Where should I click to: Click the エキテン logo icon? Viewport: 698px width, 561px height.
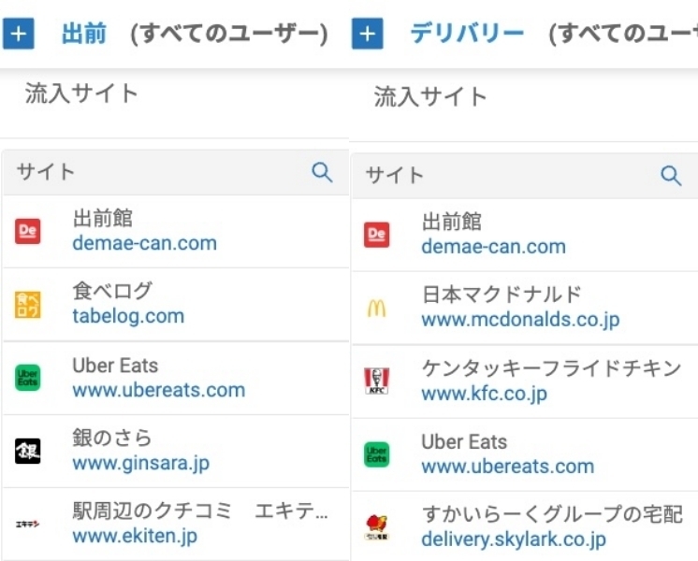28,525
